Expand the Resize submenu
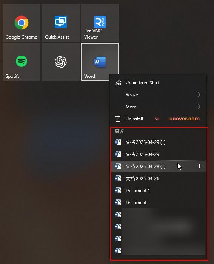This screenshot has height=264, width=214. (158, 95)
